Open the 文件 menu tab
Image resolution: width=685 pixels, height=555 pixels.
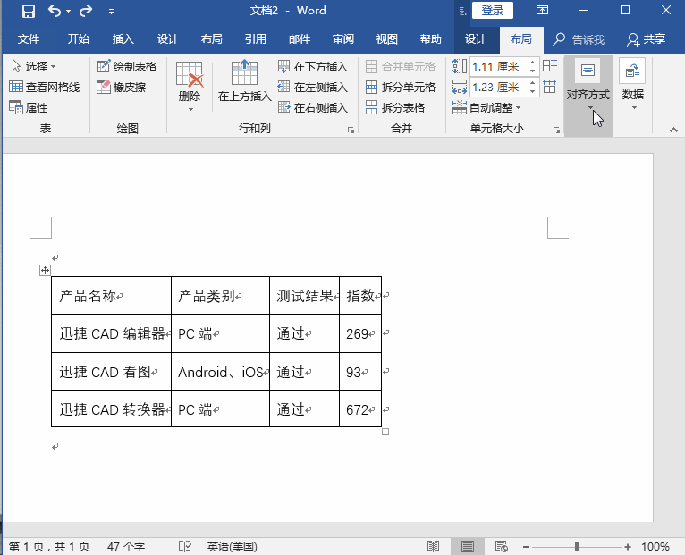(x=29, y=39)
